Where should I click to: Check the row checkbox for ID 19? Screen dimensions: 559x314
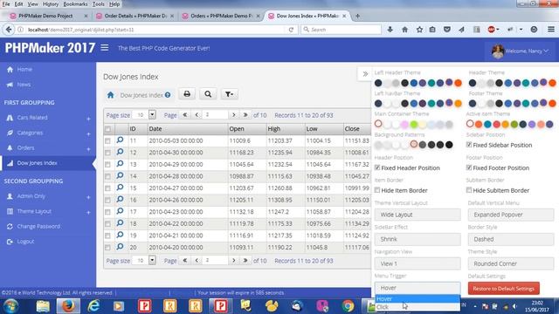coord(107,235)
